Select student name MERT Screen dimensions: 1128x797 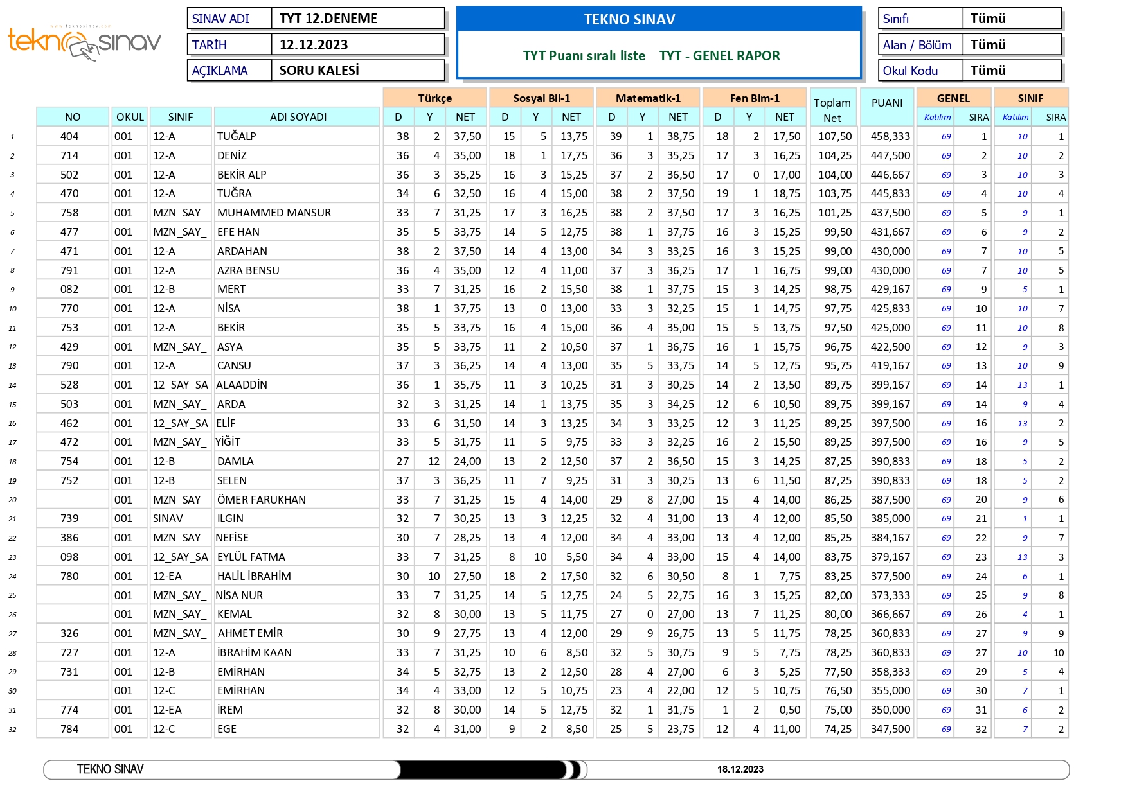point(231,289)
